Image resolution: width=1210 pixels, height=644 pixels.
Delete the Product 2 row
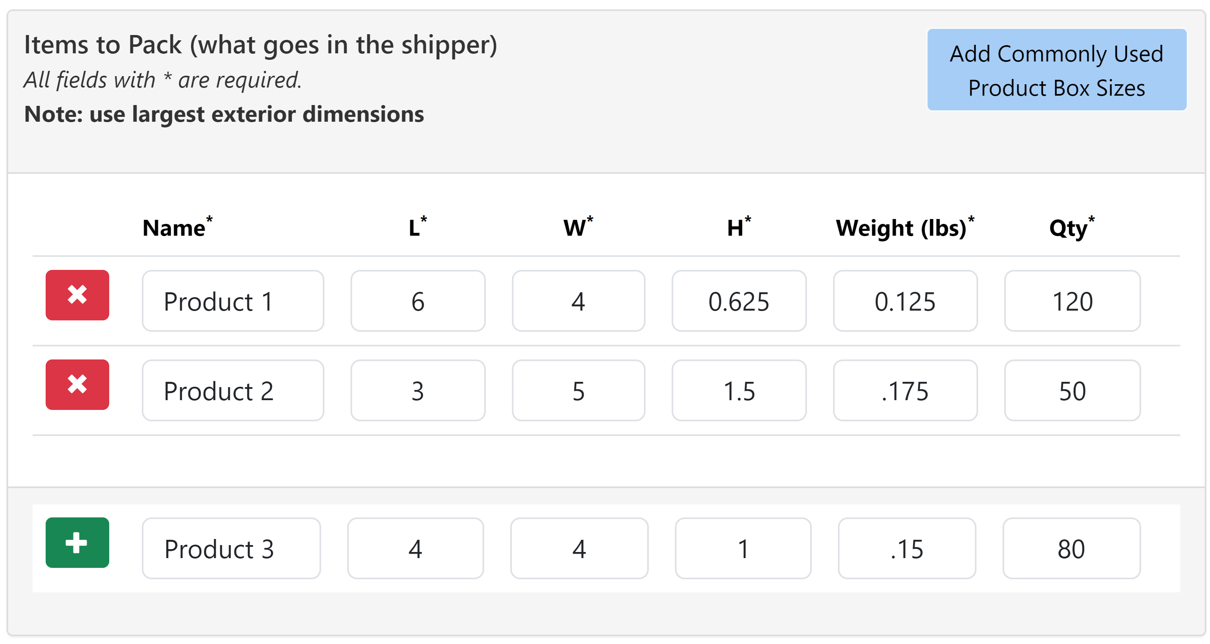coord(77,385)
